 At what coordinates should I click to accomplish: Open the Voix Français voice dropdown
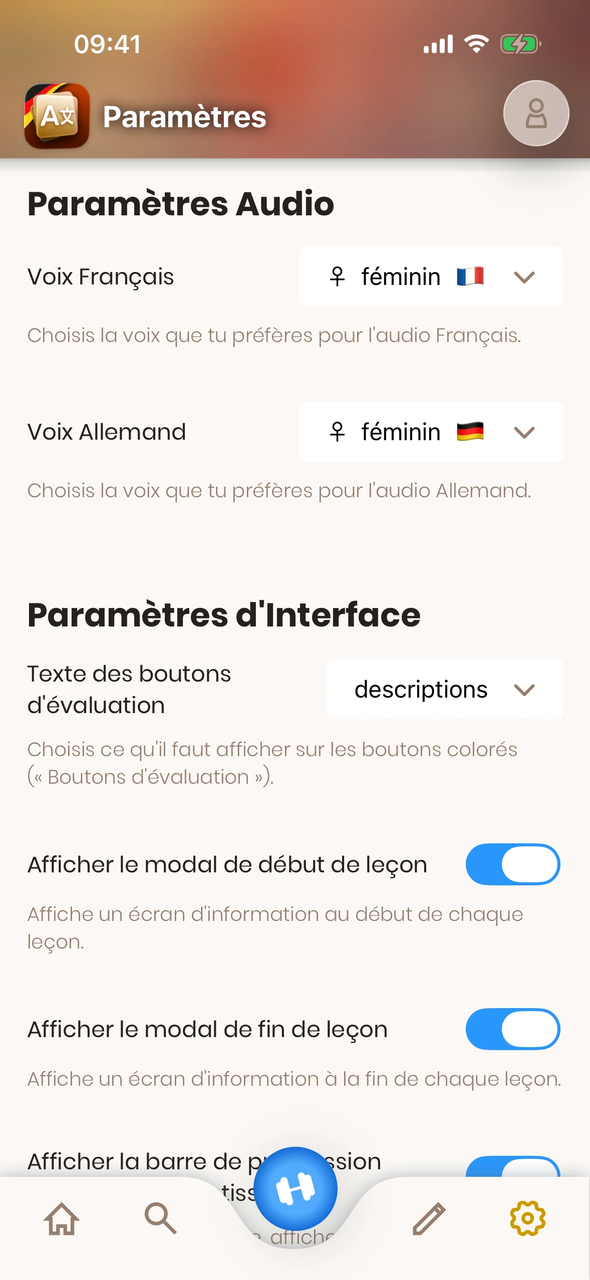coord(431,276)
